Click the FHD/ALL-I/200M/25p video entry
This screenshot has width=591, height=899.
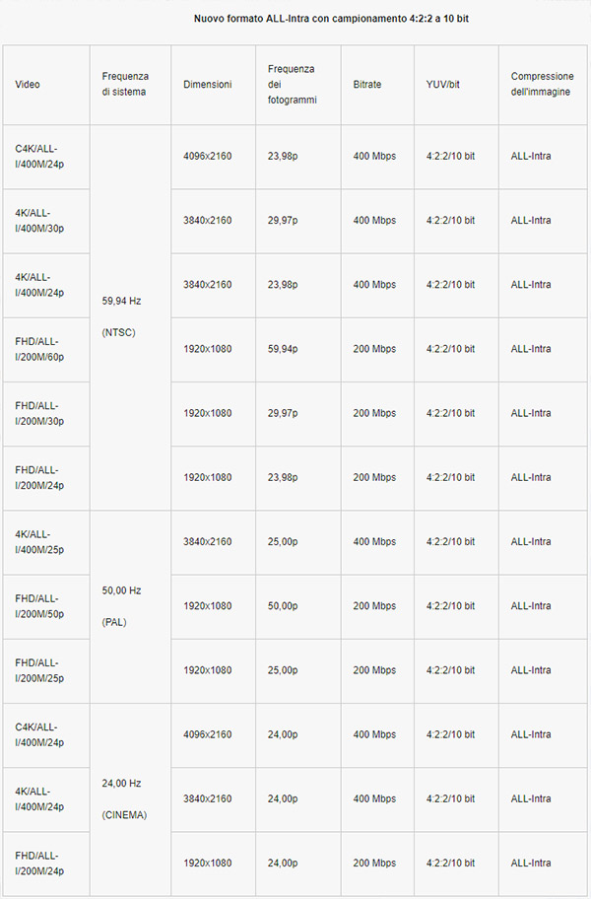click(x=38, y=669)
